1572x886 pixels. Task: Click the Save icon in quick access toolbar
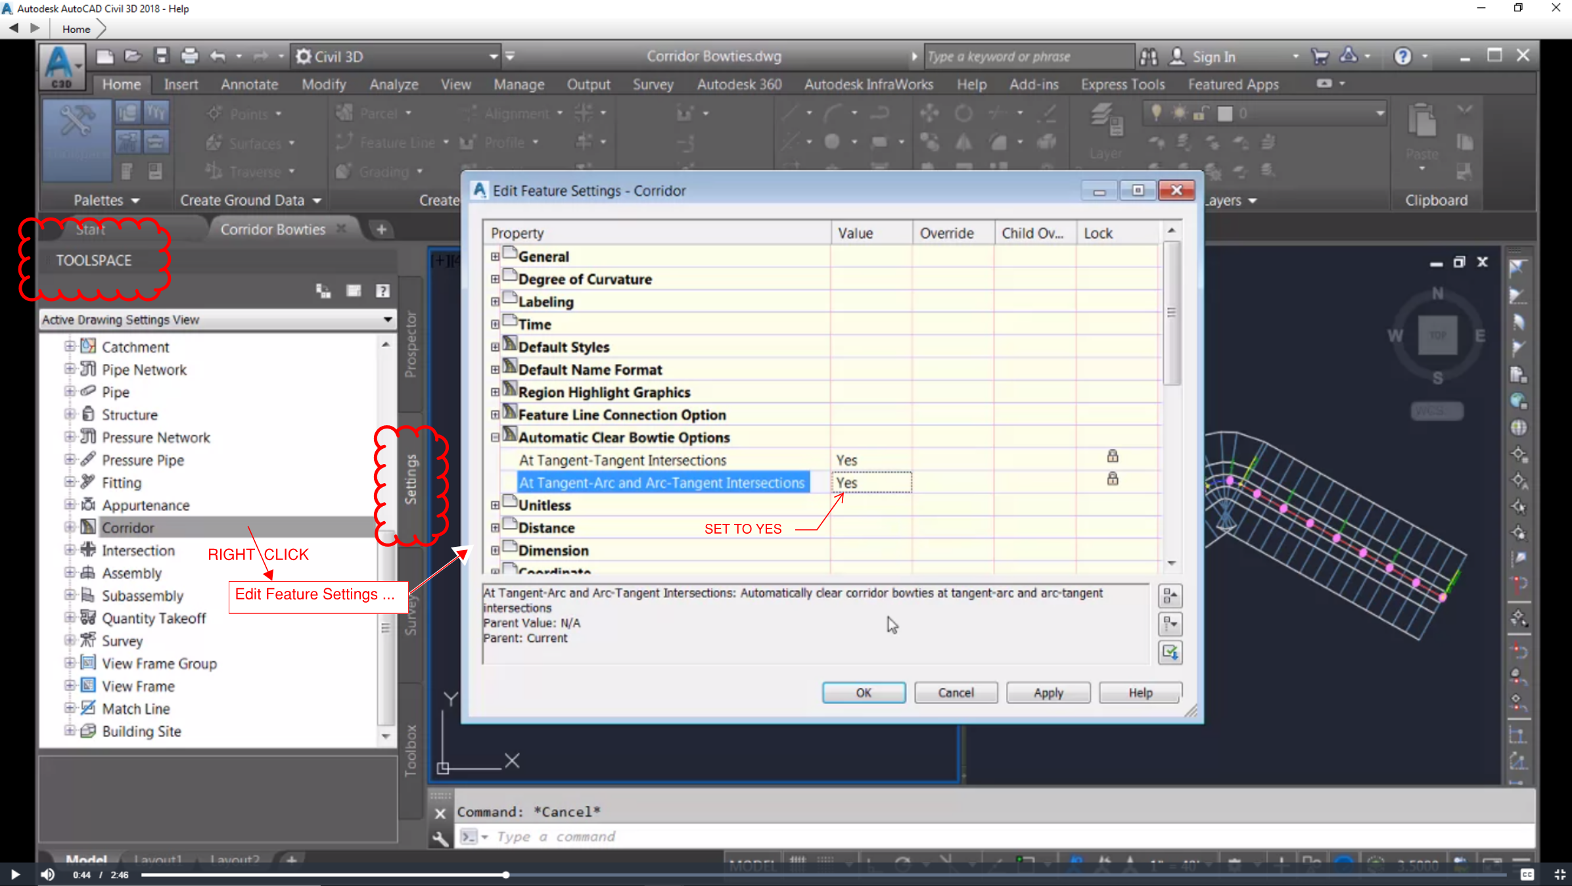(161, 56)
